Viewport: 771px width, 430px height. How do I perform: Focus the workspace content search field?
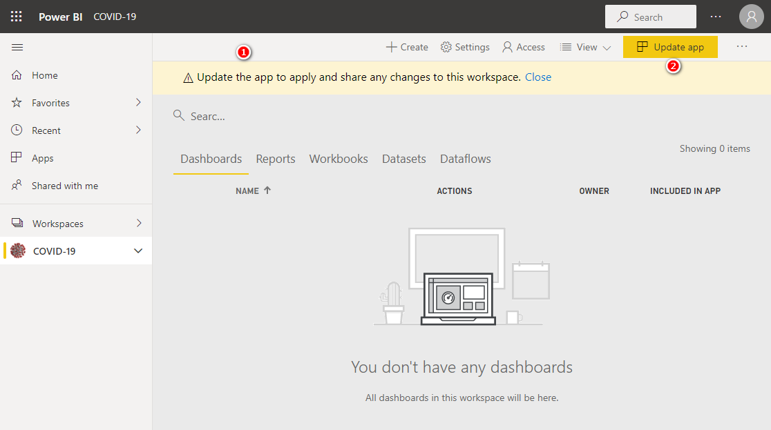point(207,116)
